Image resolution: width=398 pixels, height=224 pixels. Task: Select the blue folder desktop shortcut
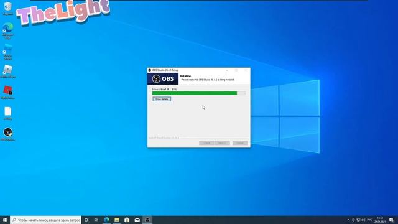tap(8, 52)
